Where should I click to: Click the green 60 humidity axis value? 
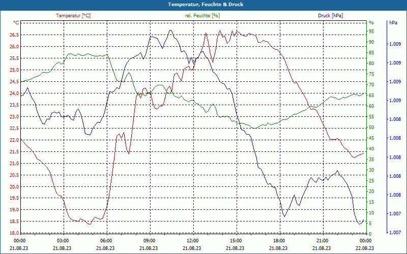coord(371,106)
